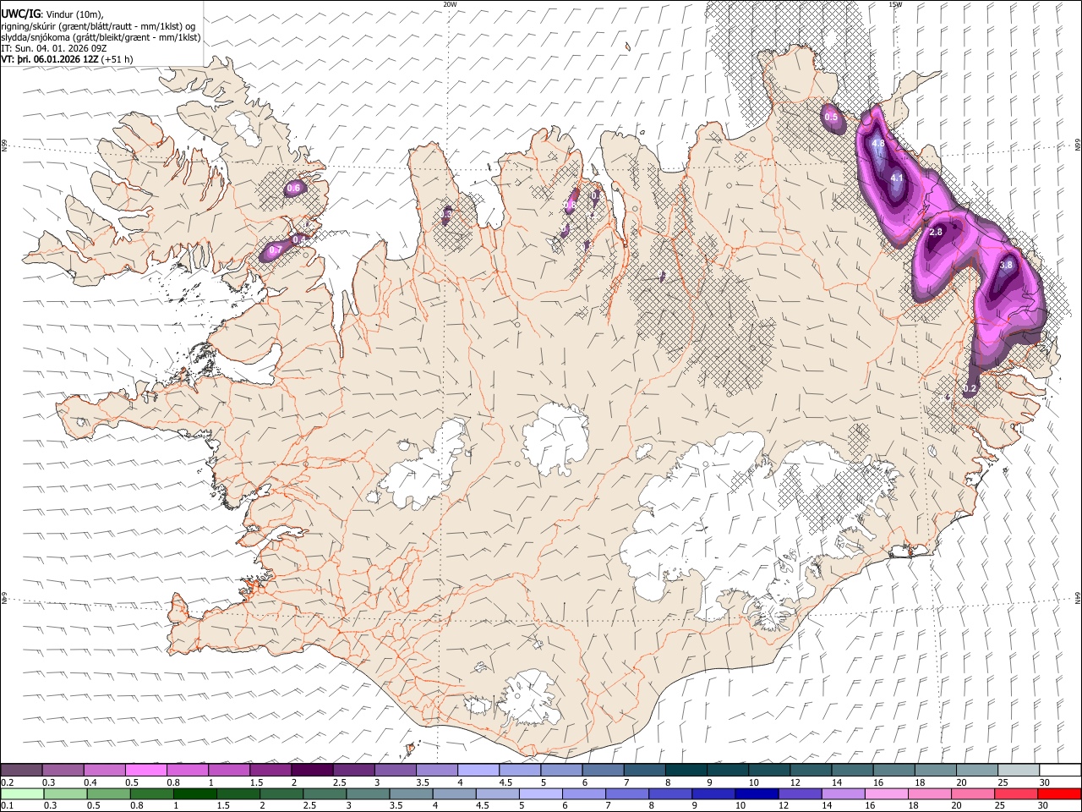
Task: Click the 15W longitude label
Action: pos(895,4)
